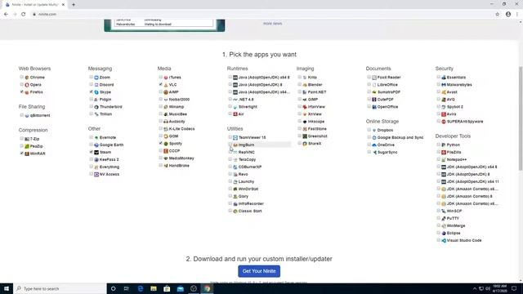Click the WinDirStat app icon
523x294 pixels.
pyautogui.click(x=235, y=189)
